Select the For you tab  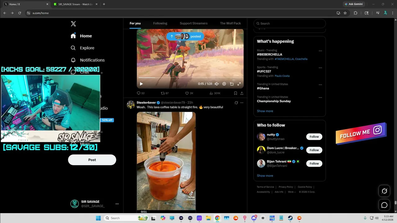coord(135,23)
